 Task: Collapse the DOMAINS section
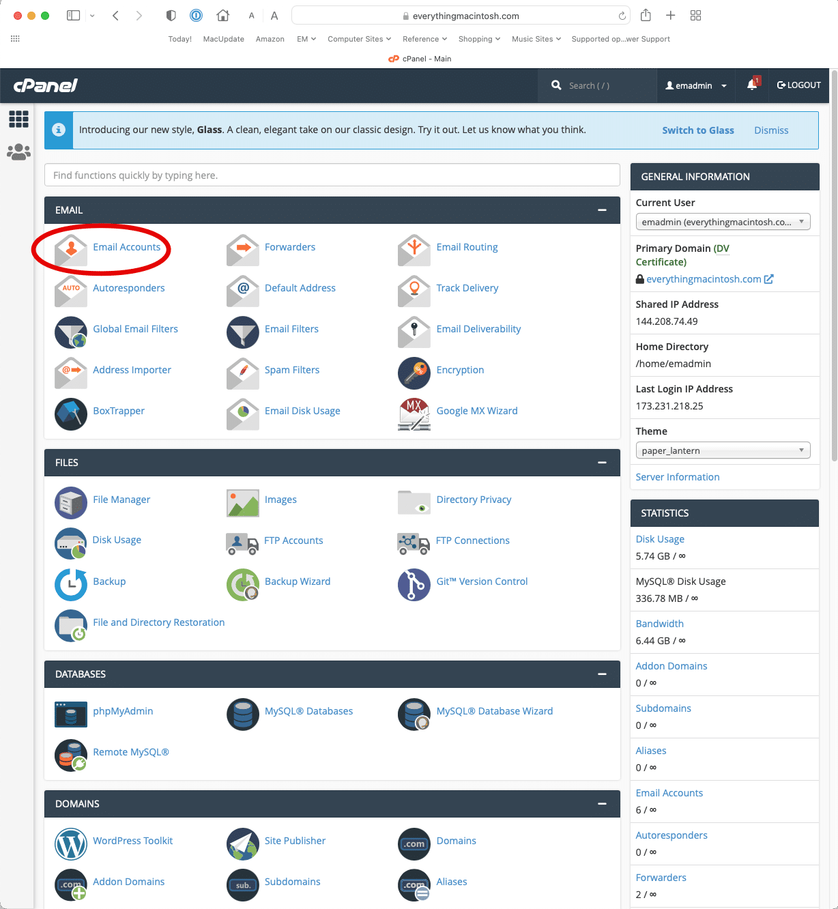pos(602,804)
